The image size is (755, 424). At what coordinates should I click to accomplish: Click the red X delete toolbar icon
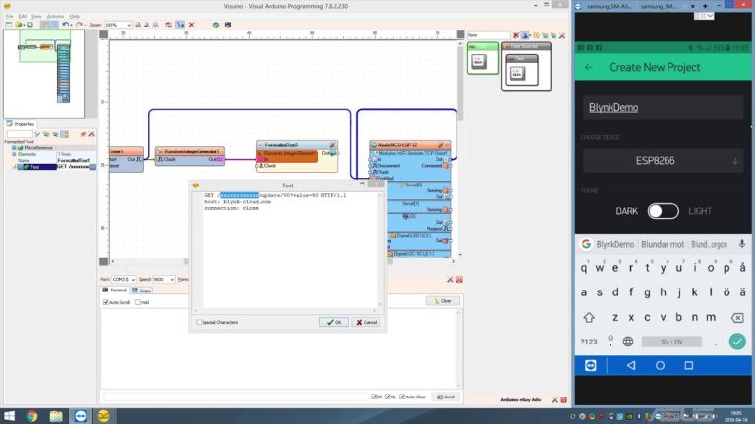tap(191, 25)
